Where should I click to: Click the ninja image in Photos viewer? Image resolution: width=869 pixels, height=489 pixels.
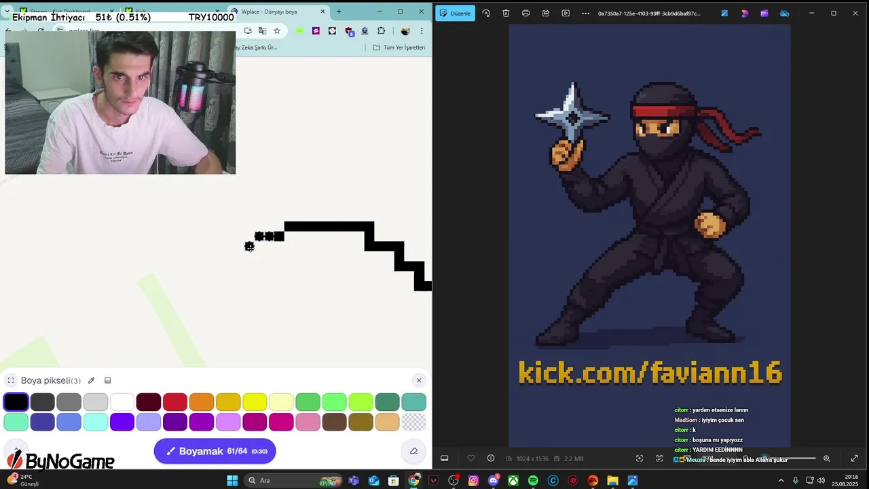point(650,234)
